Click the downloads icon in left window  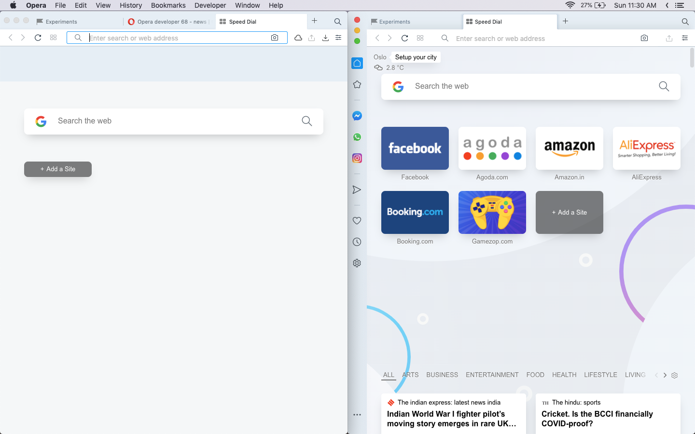point(325,38)
